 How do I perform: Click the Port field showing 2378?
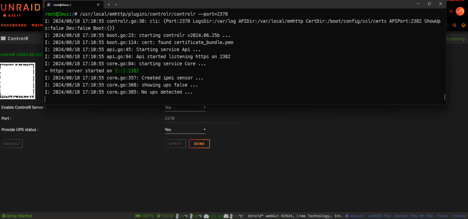click(x=201, y=118)
